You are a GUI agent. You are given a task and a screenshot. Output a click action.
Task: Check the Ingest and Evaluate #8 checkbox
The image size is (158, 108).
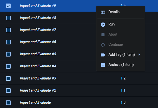coord(8,18)
